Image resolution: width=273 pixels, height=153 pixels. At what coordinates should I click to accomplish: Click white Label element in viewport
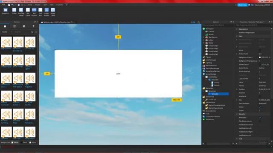click(x=119, y=74)
